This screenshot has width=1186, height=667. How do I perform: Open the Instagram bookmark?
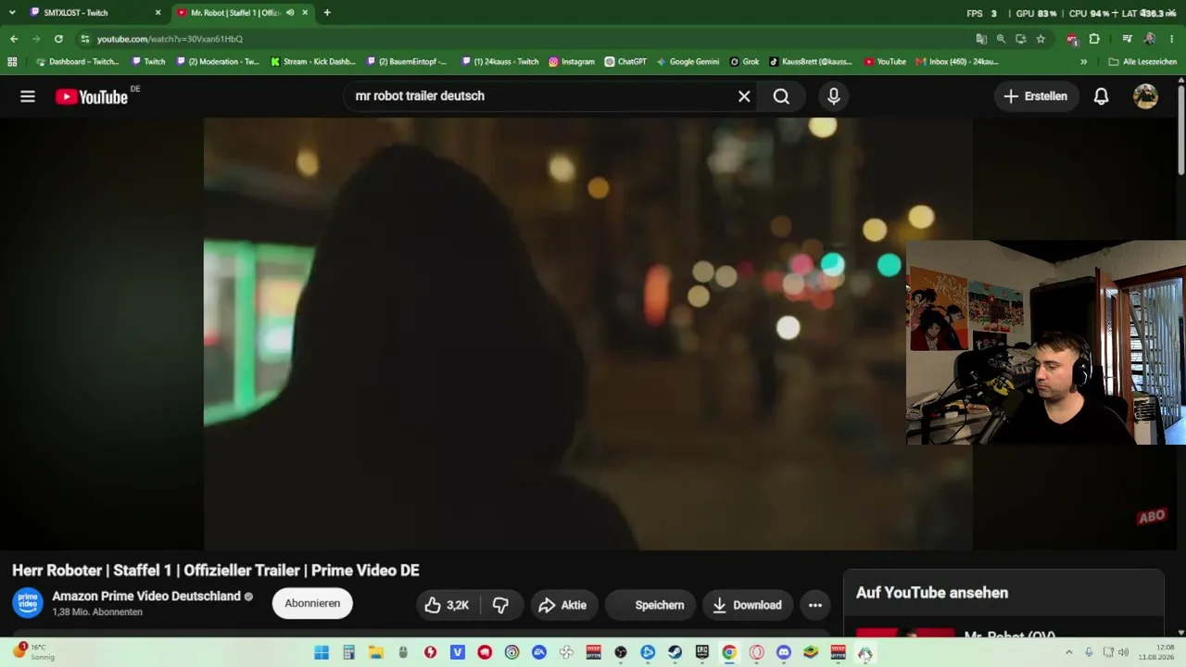pyautogui.click(x=572, y=62)
